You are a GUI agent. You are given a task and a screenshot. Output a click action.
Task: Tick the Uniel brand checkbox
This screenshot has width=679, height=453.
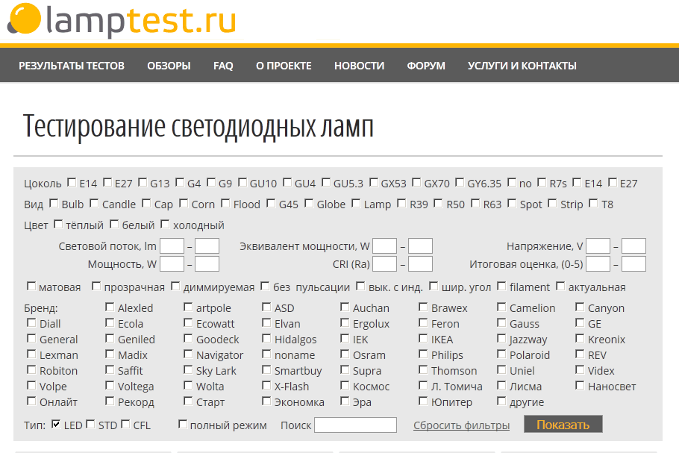tap(501, 369)
